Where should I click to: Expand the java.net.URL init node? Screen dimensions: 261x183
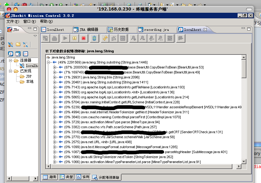55,142
